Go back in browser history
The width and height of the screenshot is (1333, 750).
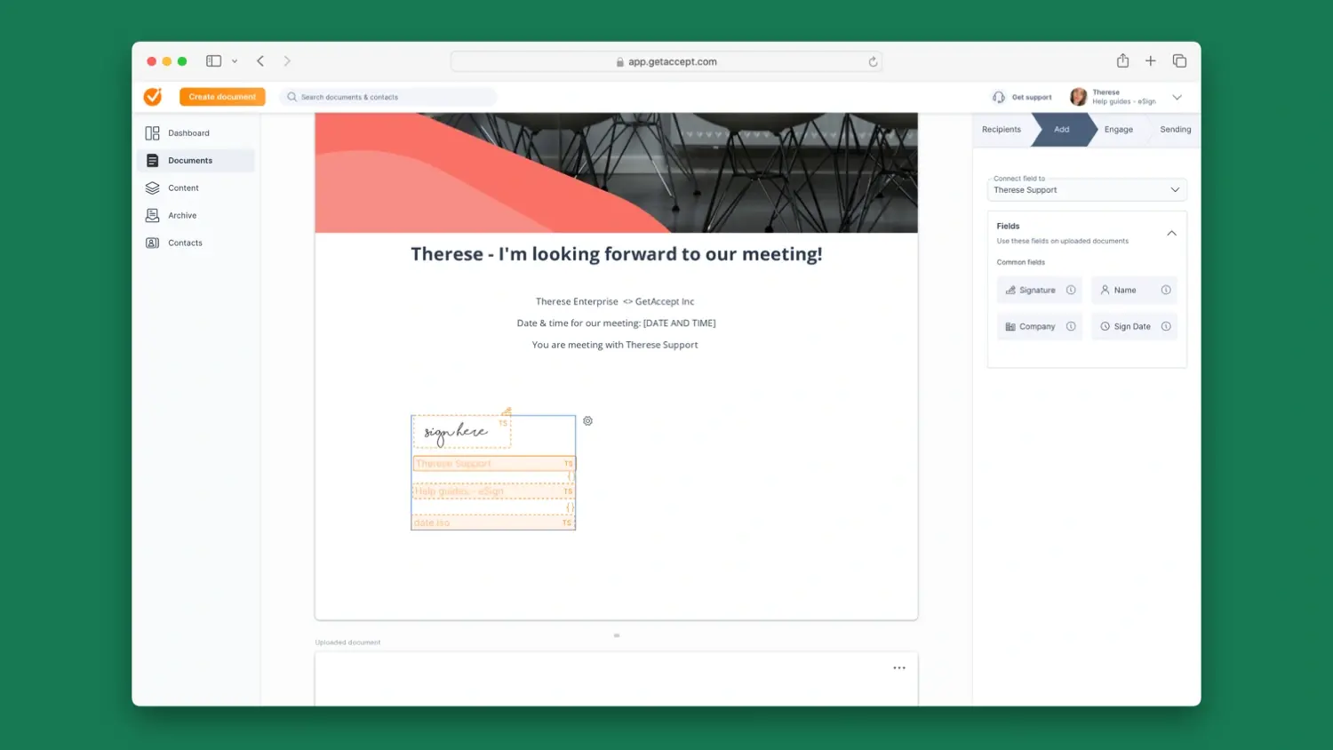coord(260,61)
